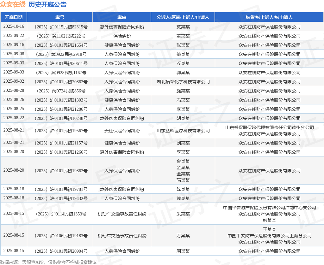Click plaintiff cell 郭某某

pyautogui.click(x=183, y=73)
